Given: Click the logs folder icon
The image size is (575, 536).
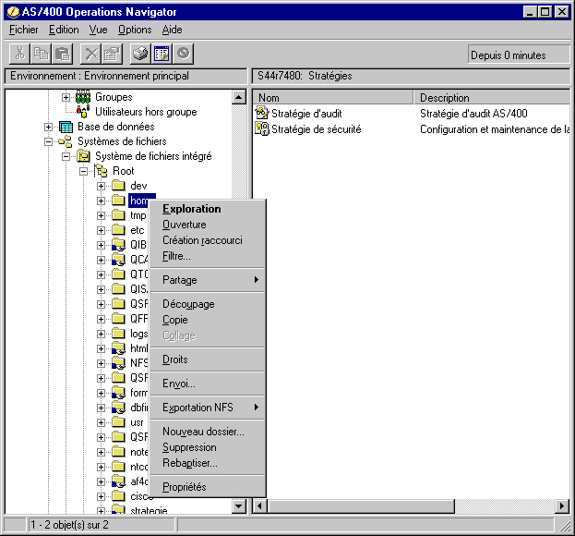Looking at the screenshot, I should (x=118, y=334).
